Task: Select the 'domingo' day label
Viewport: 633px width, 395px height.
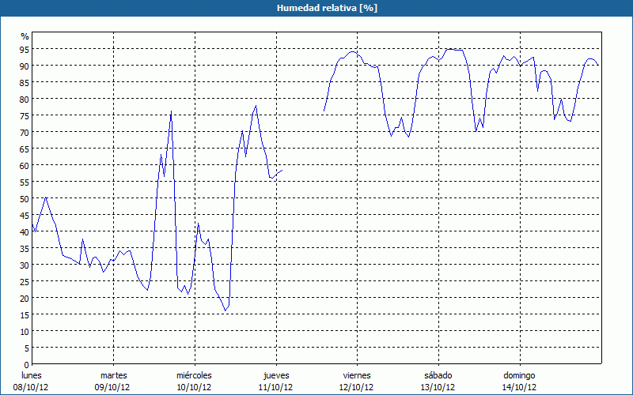Action: coord(520,375)
